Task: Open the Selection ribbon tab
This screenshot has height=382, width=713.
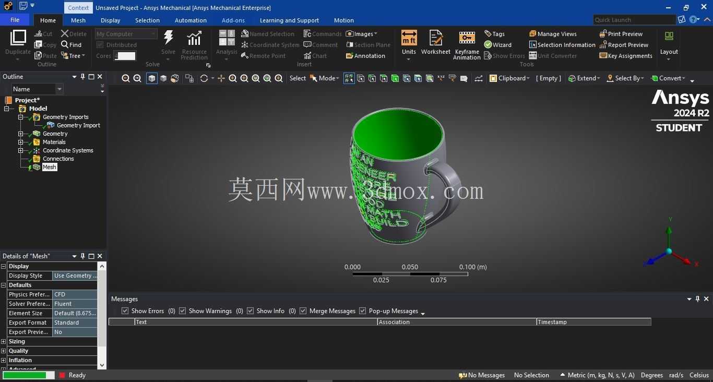Action: click(147, 20)
